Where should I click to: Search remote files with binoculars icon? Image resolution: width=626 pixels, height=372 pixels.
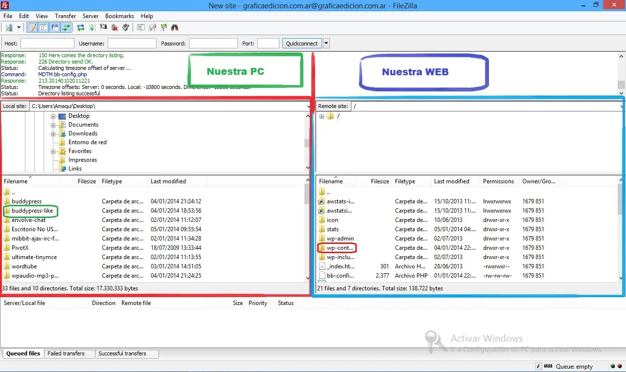click(x=175, y=28)
